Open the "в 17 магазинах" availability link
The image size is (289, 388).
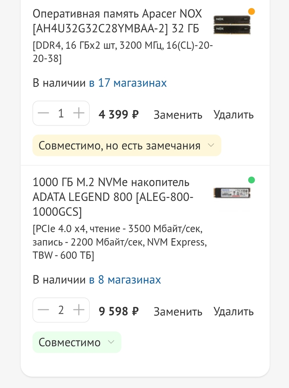(x=128, y=83)
